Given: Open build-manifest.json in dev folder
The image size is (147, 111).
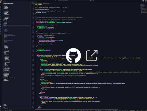Looking at the screenshot, I should pyautogui.click(x=9, y=34).
